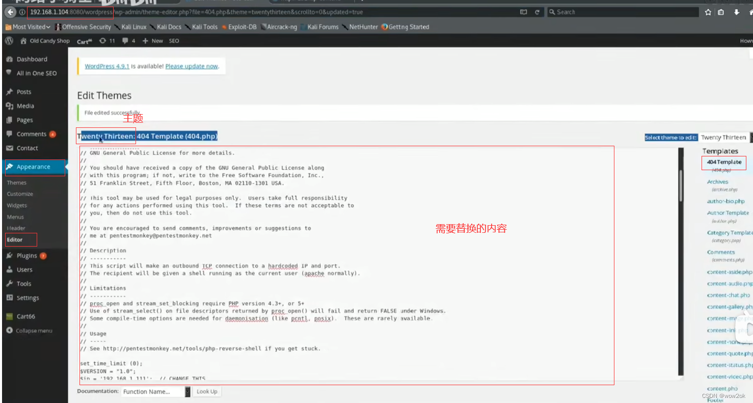Open the downloads arrow icon

pyautogui.click(x=737, y=12)
